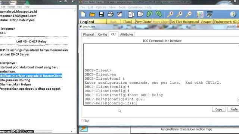Switch to the Config tab
Image resolution: width=239 pixels, height=134 pixels.
pos(102,35)
